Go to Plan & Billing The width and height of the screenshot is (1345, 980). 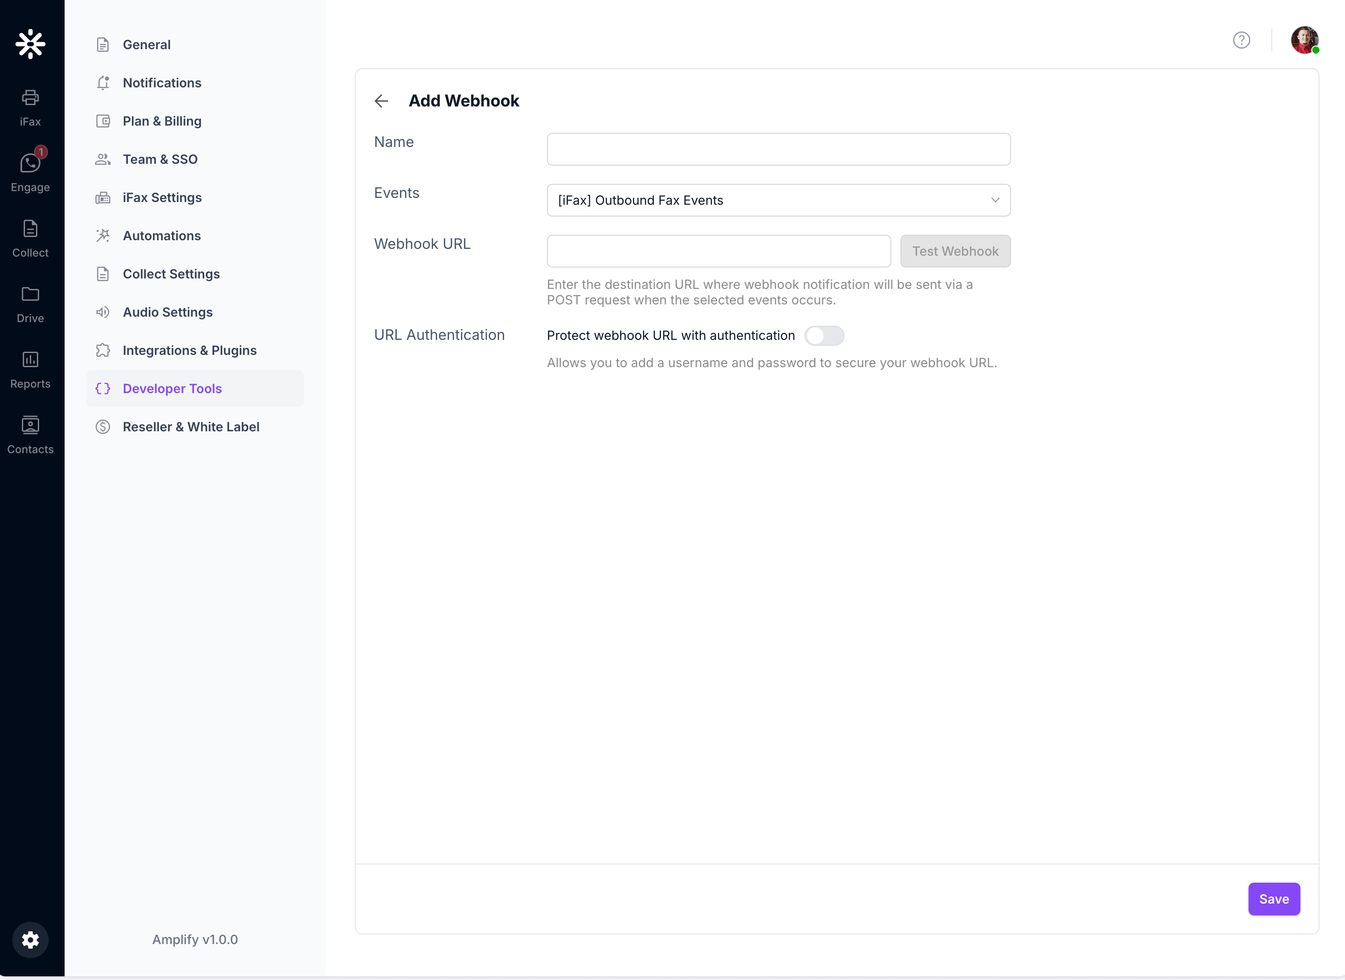click(x=195, y=121)
